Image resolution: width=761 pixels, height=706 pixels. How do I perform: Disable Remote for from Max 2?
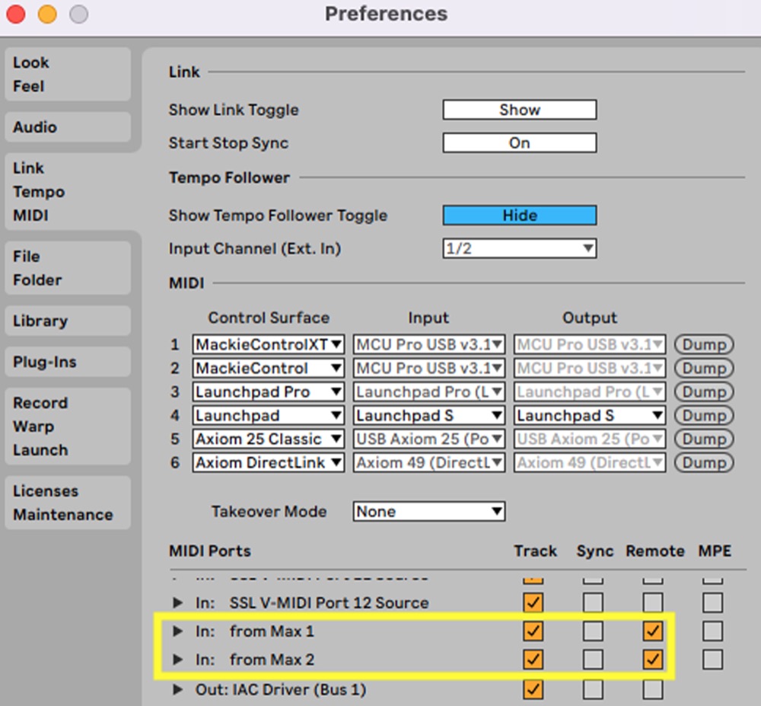pos(652,660)
